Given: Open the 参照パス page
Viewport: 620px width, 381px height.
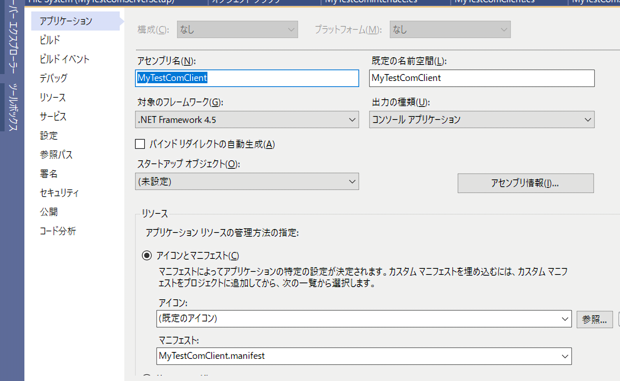Looking at the screenshot, I should pyautogui.click(x=56, y=155).
